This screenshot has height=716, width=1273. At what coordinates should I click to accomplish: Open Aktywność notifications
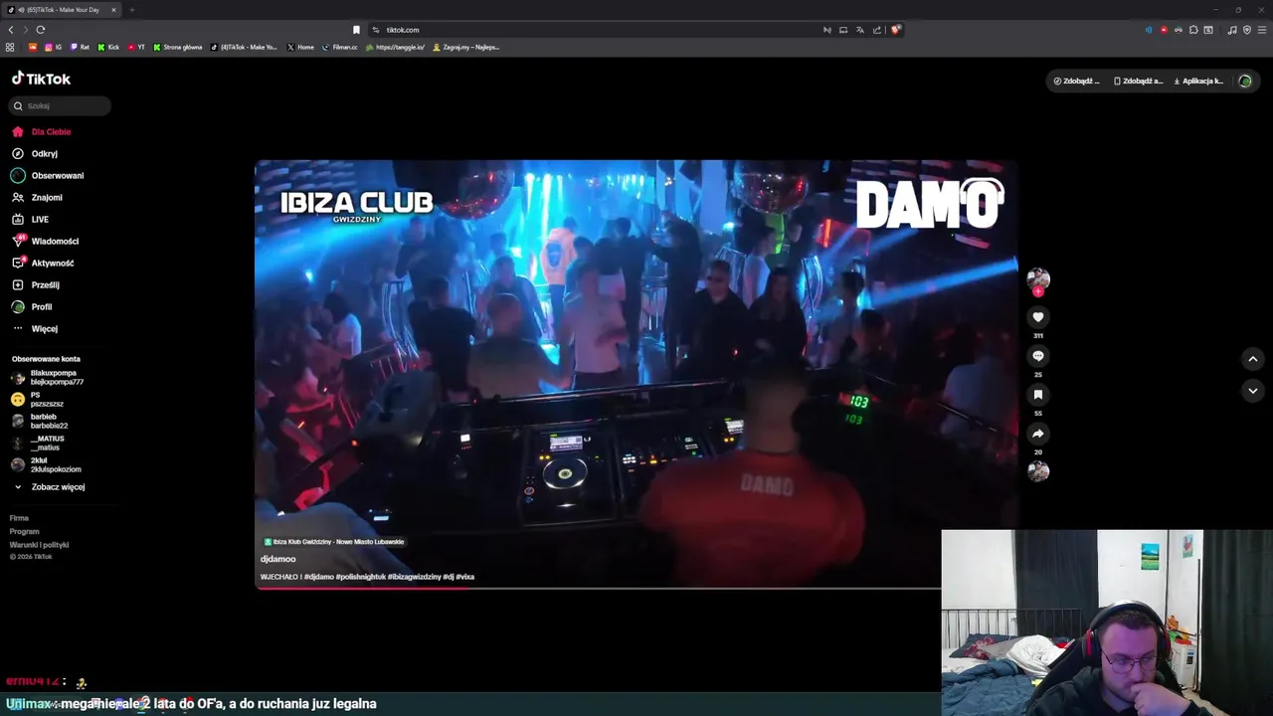click(x=43, y=263)
